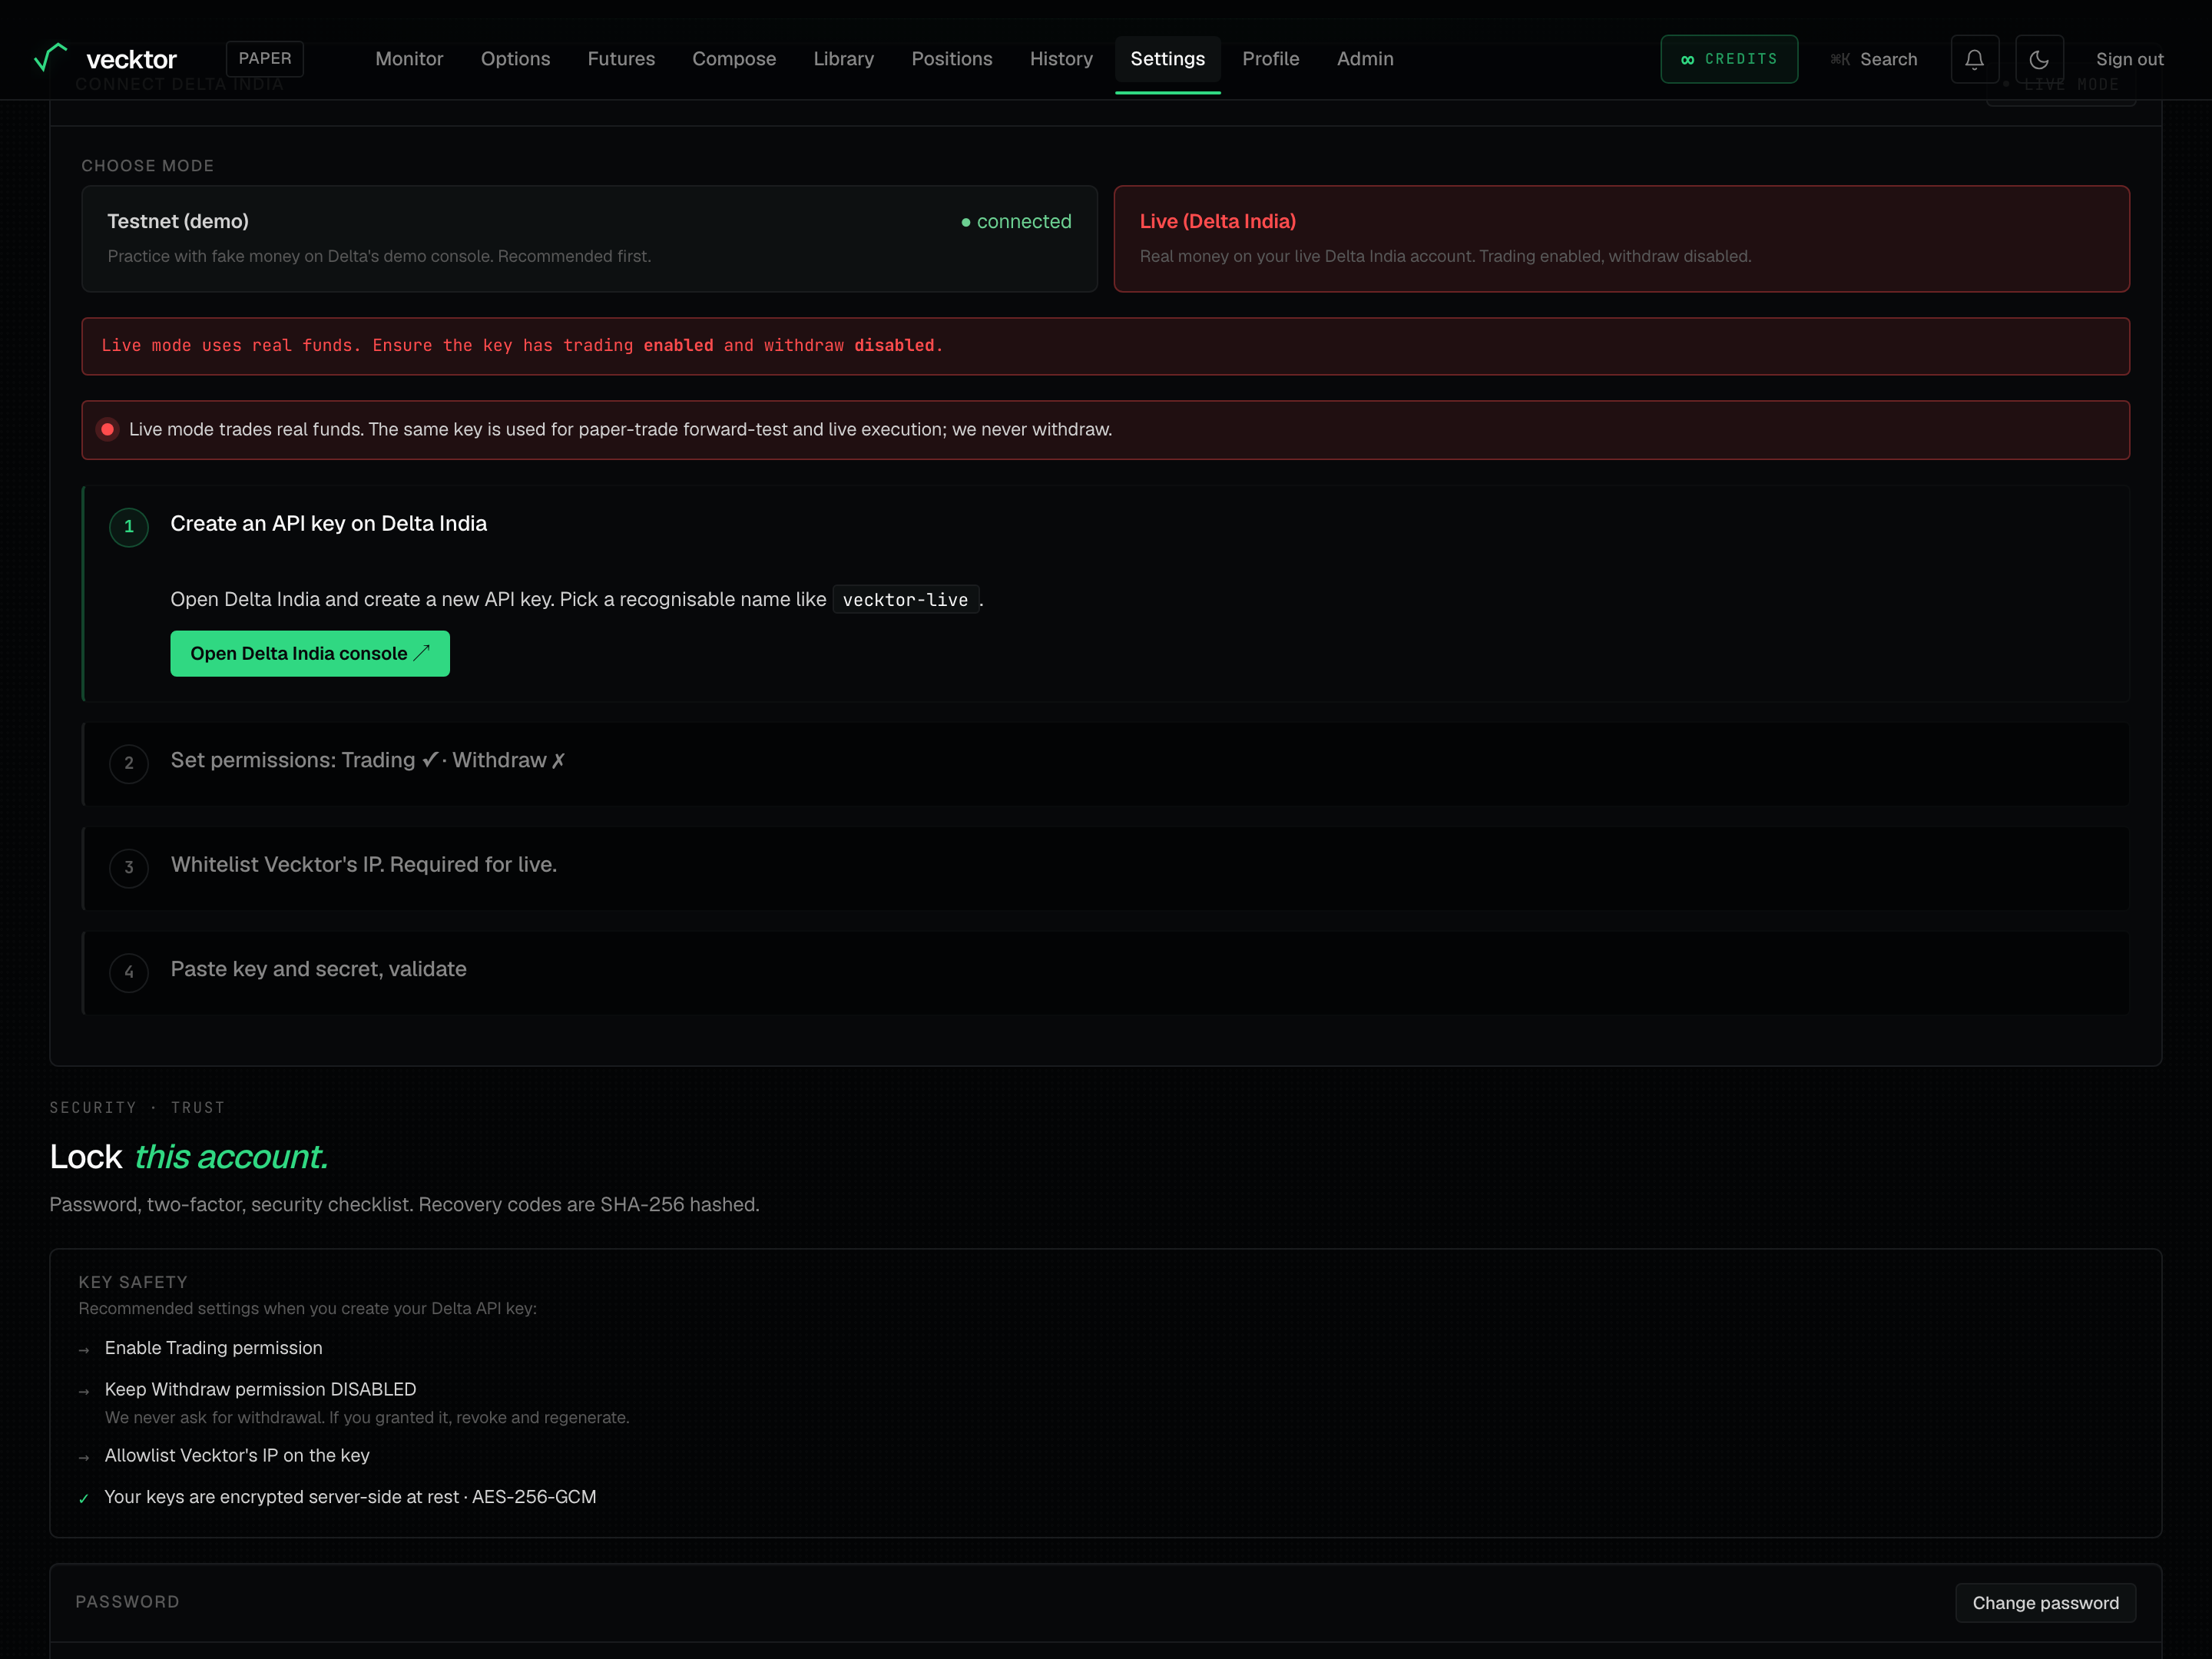Click 'Keep Withdraw permission DISABLED' line

tap(260, 1389)
